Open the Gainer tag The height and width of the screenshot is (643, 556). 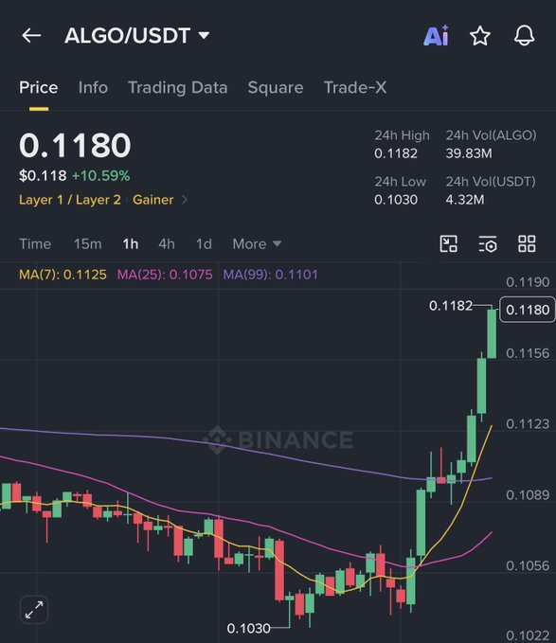tap(152, 200)
